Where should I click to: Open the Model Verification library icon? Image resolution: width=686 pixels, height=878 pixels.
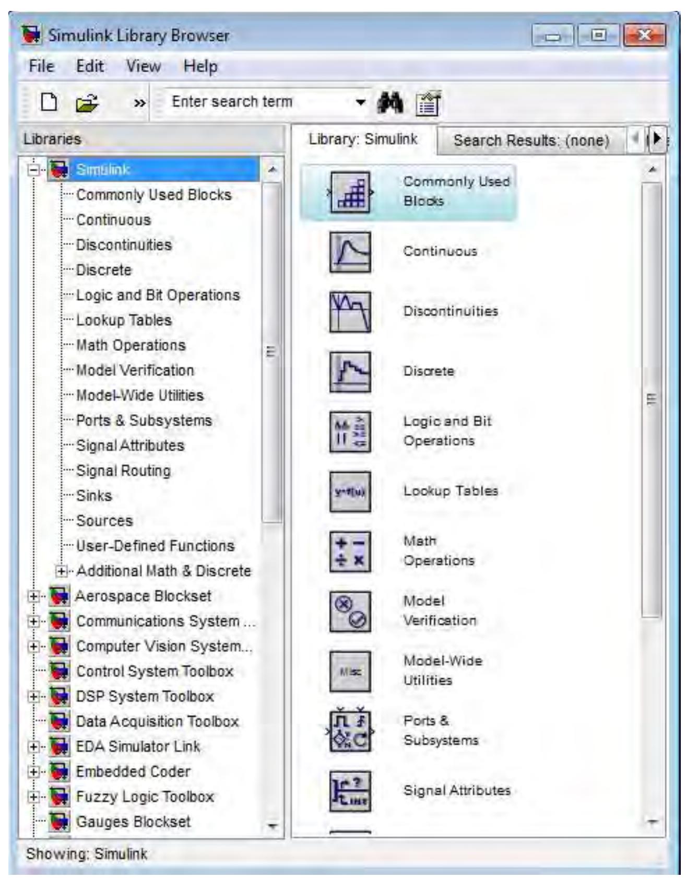click(350, 612)
